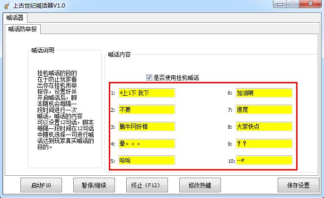Open the 喊话防举报 tab
The width and height of the screenshot is (324, 198).
(x=23, y=29)
